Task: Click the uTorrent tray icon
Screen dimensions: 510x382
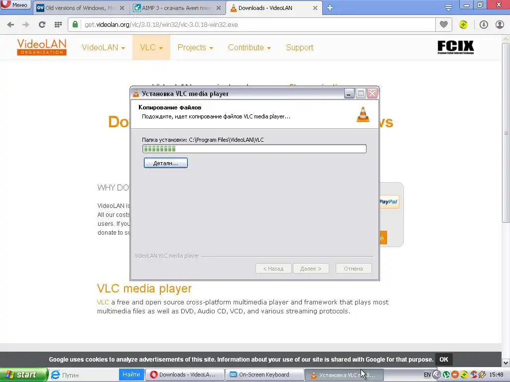Action: (446, 375)
